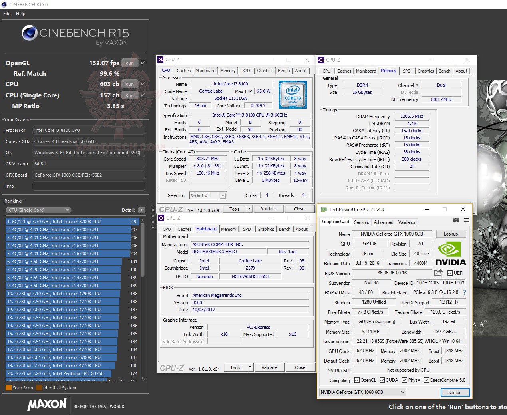Click the Your Score orange legend swatch
Screen dimensions: 507x415
[x=8, y=387]
